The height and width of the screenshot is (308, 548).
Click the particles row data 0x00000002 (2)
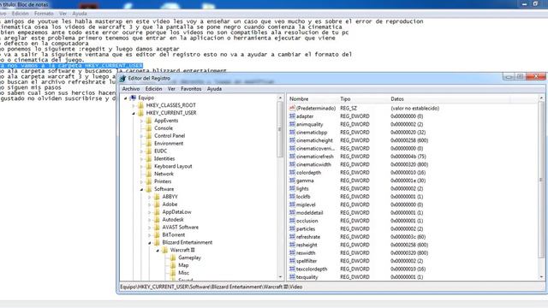point(407,228)
